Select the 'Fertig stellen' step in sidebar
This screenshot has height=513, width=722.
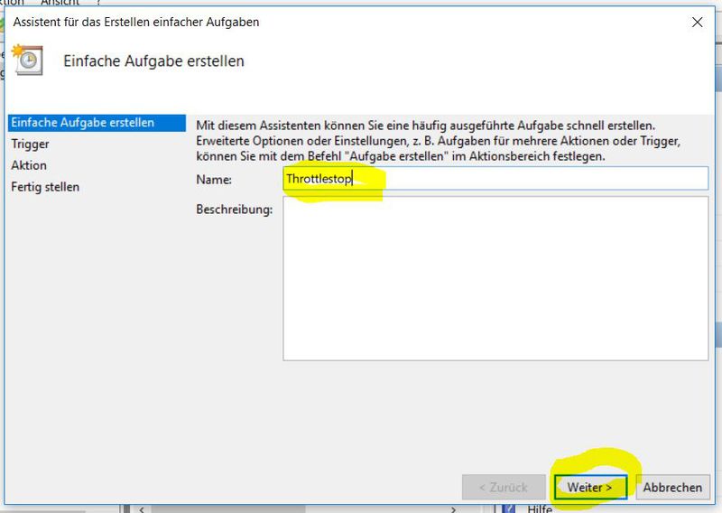45,187
